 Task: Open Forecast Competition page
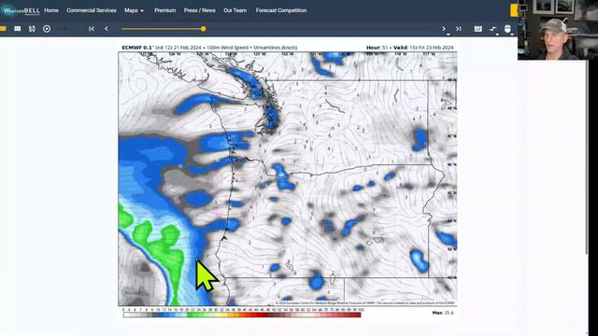281,10
